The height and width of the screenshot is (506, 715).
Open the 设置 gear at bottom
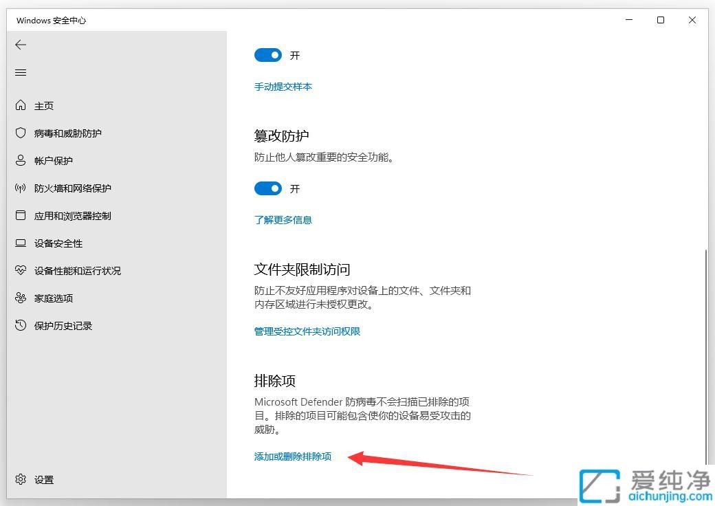coord(43,479)
